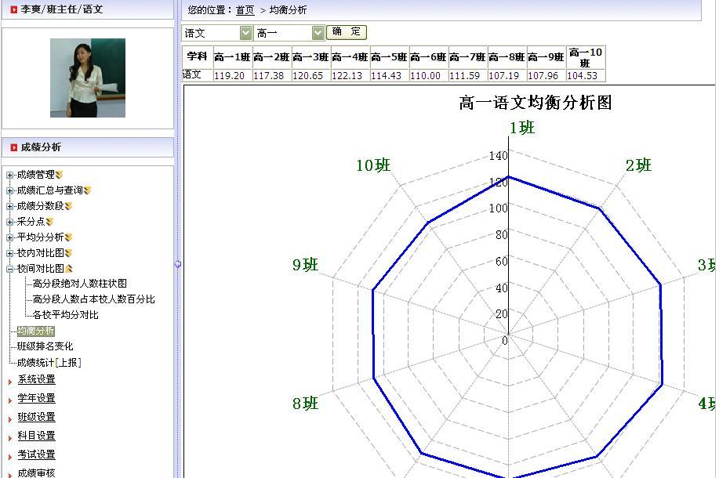Click red arrow bullet beside 学年设置
This screenshot has width=719, height=478.
[x=10, y=400]
